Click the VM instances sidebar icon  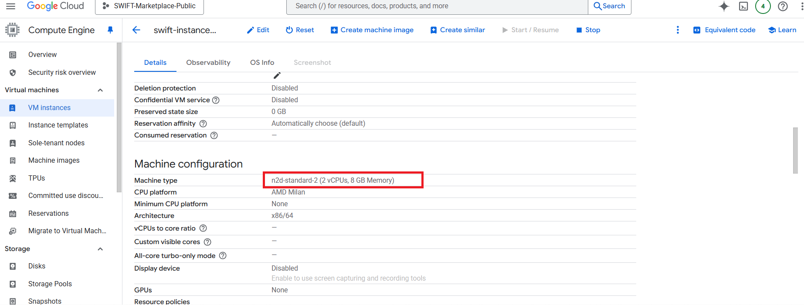pyautogui.click(x=13, y=108)
